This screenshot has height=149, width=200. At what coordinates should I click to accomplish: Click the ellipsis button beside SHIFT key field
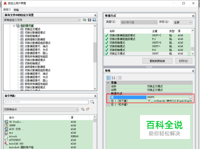click(x=190, y=97)
